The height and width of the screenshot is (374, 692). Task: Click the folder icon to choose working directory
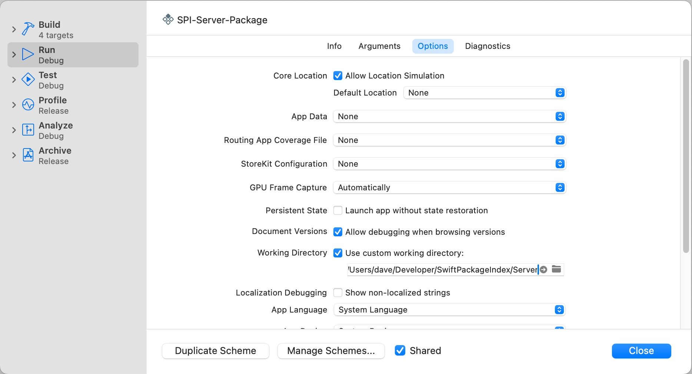(x=556, y=269)
